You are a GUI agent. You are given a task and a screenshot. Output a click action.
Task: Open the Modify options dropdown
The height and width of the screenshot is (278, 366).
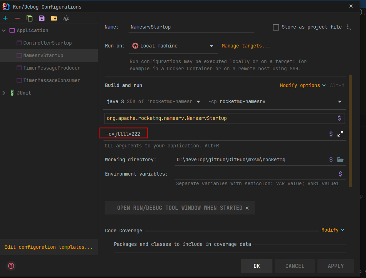303,85
